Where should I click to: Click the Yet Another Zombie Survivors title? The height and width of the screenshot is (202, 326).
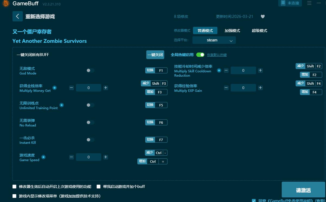click(x=50, y=41)
